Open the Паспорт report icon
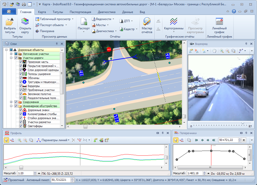The width and height of the screenshot is (257, 185). [84, 22]
